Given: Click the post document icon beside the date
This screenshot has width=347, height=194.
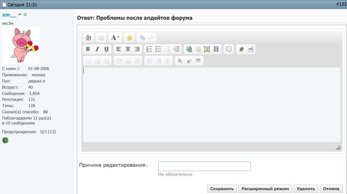Looking at the screenshot, I should click(x=4, y=4).
